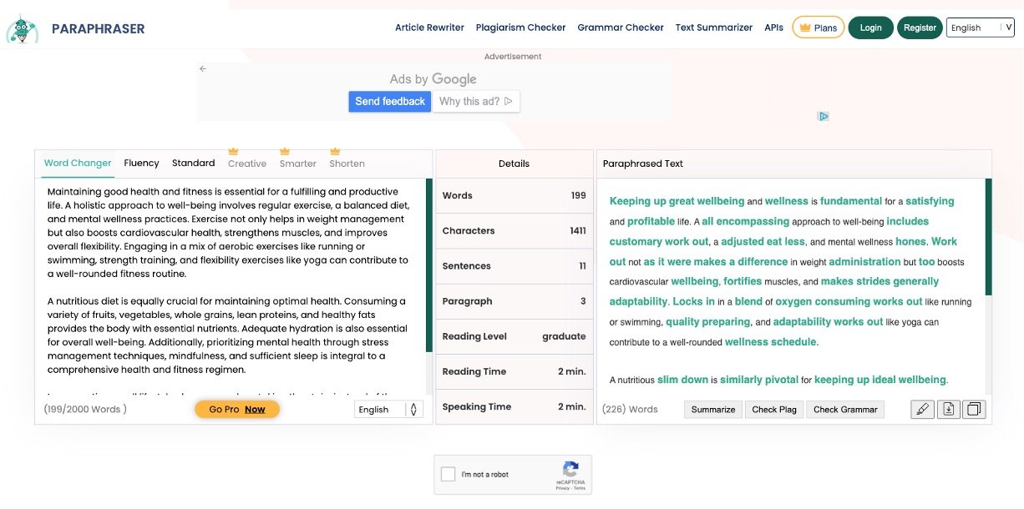Check the I'm not a robot checkbox

(x=449, y=474)
